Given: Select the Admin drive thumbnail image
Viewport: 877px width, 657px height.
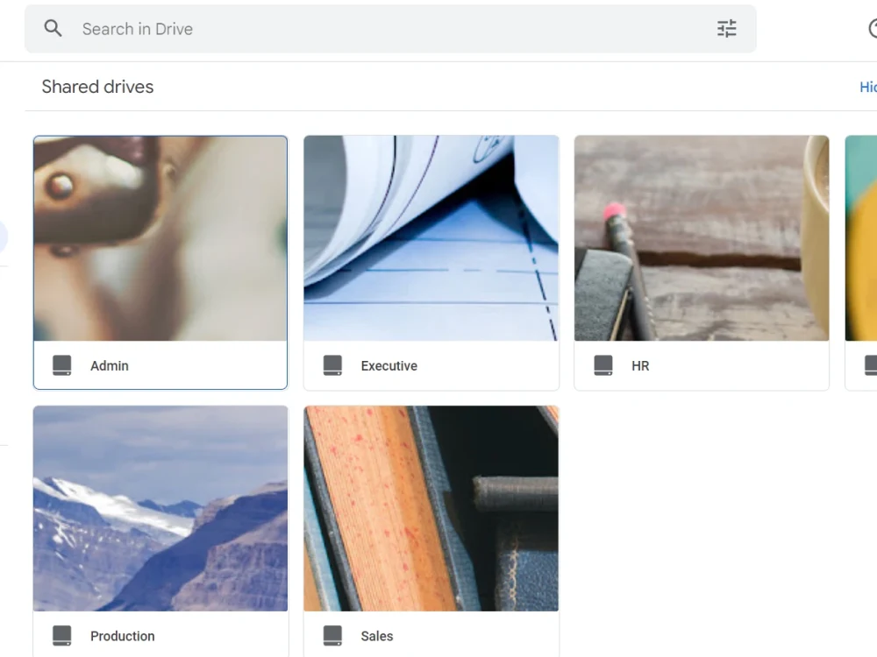Looking at the screenshot, I should (x=160, y=238).
